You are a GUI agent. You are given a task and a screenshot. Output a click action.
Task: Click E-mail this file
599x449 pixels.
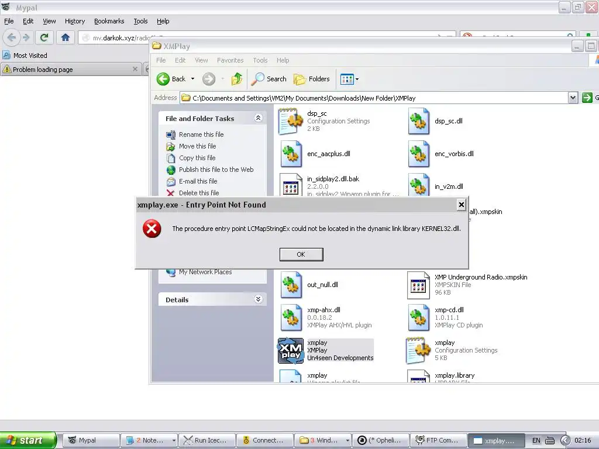click(198, 181)
